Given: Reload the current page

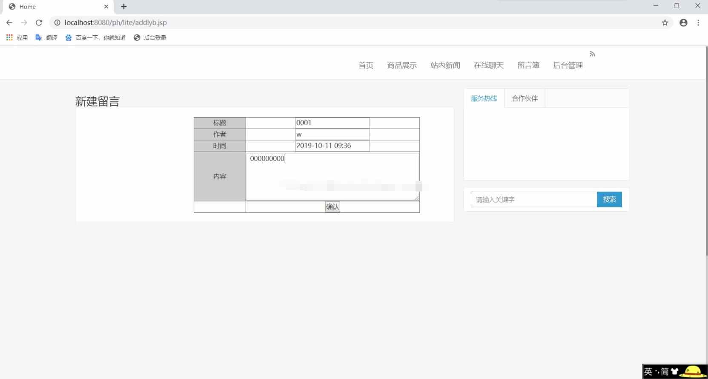Looking at the screenshot, I should [39, 23].
